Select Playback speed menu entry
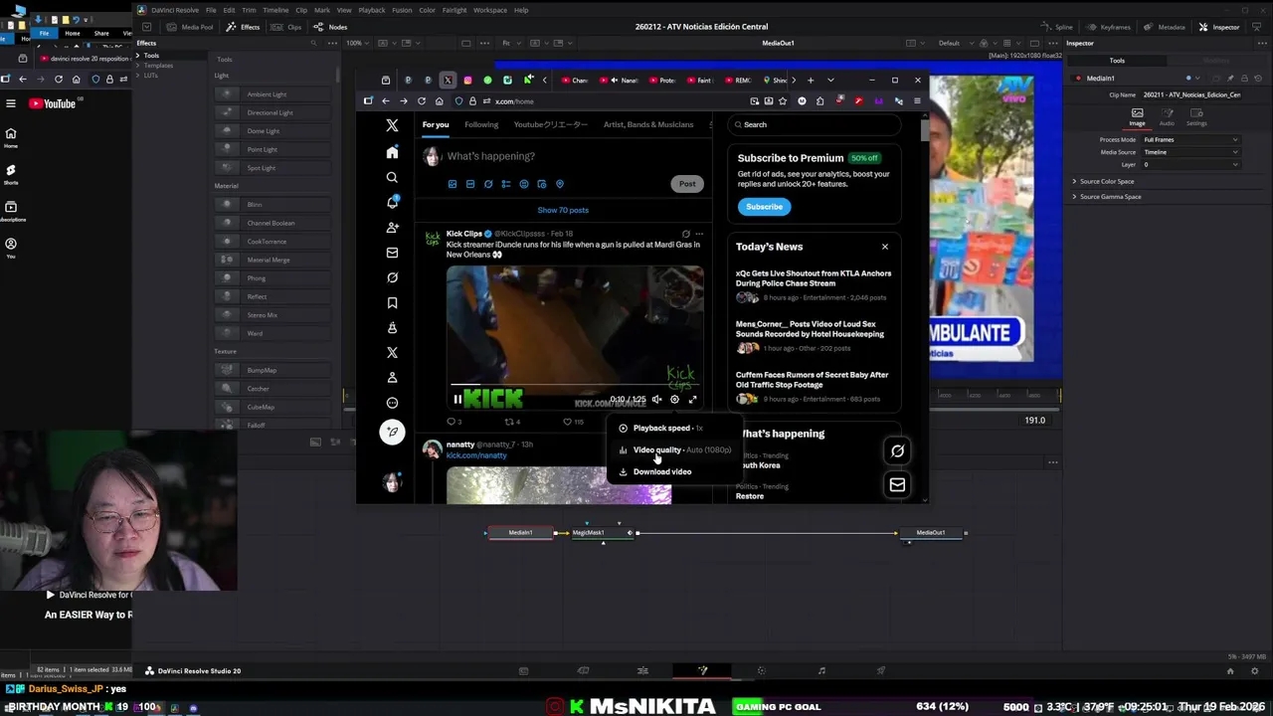1273x716 pixels. pyautogui.click(x=674, y=429)
